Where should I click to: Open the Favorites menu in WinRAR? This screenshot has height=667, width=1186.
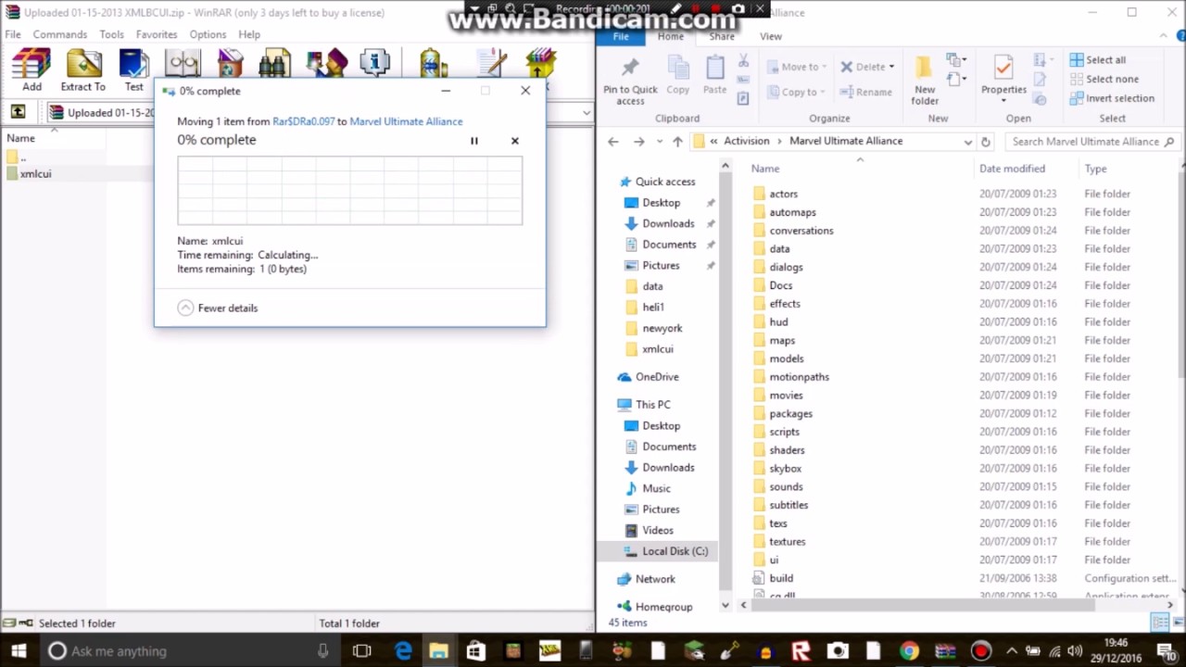(157, 34)
